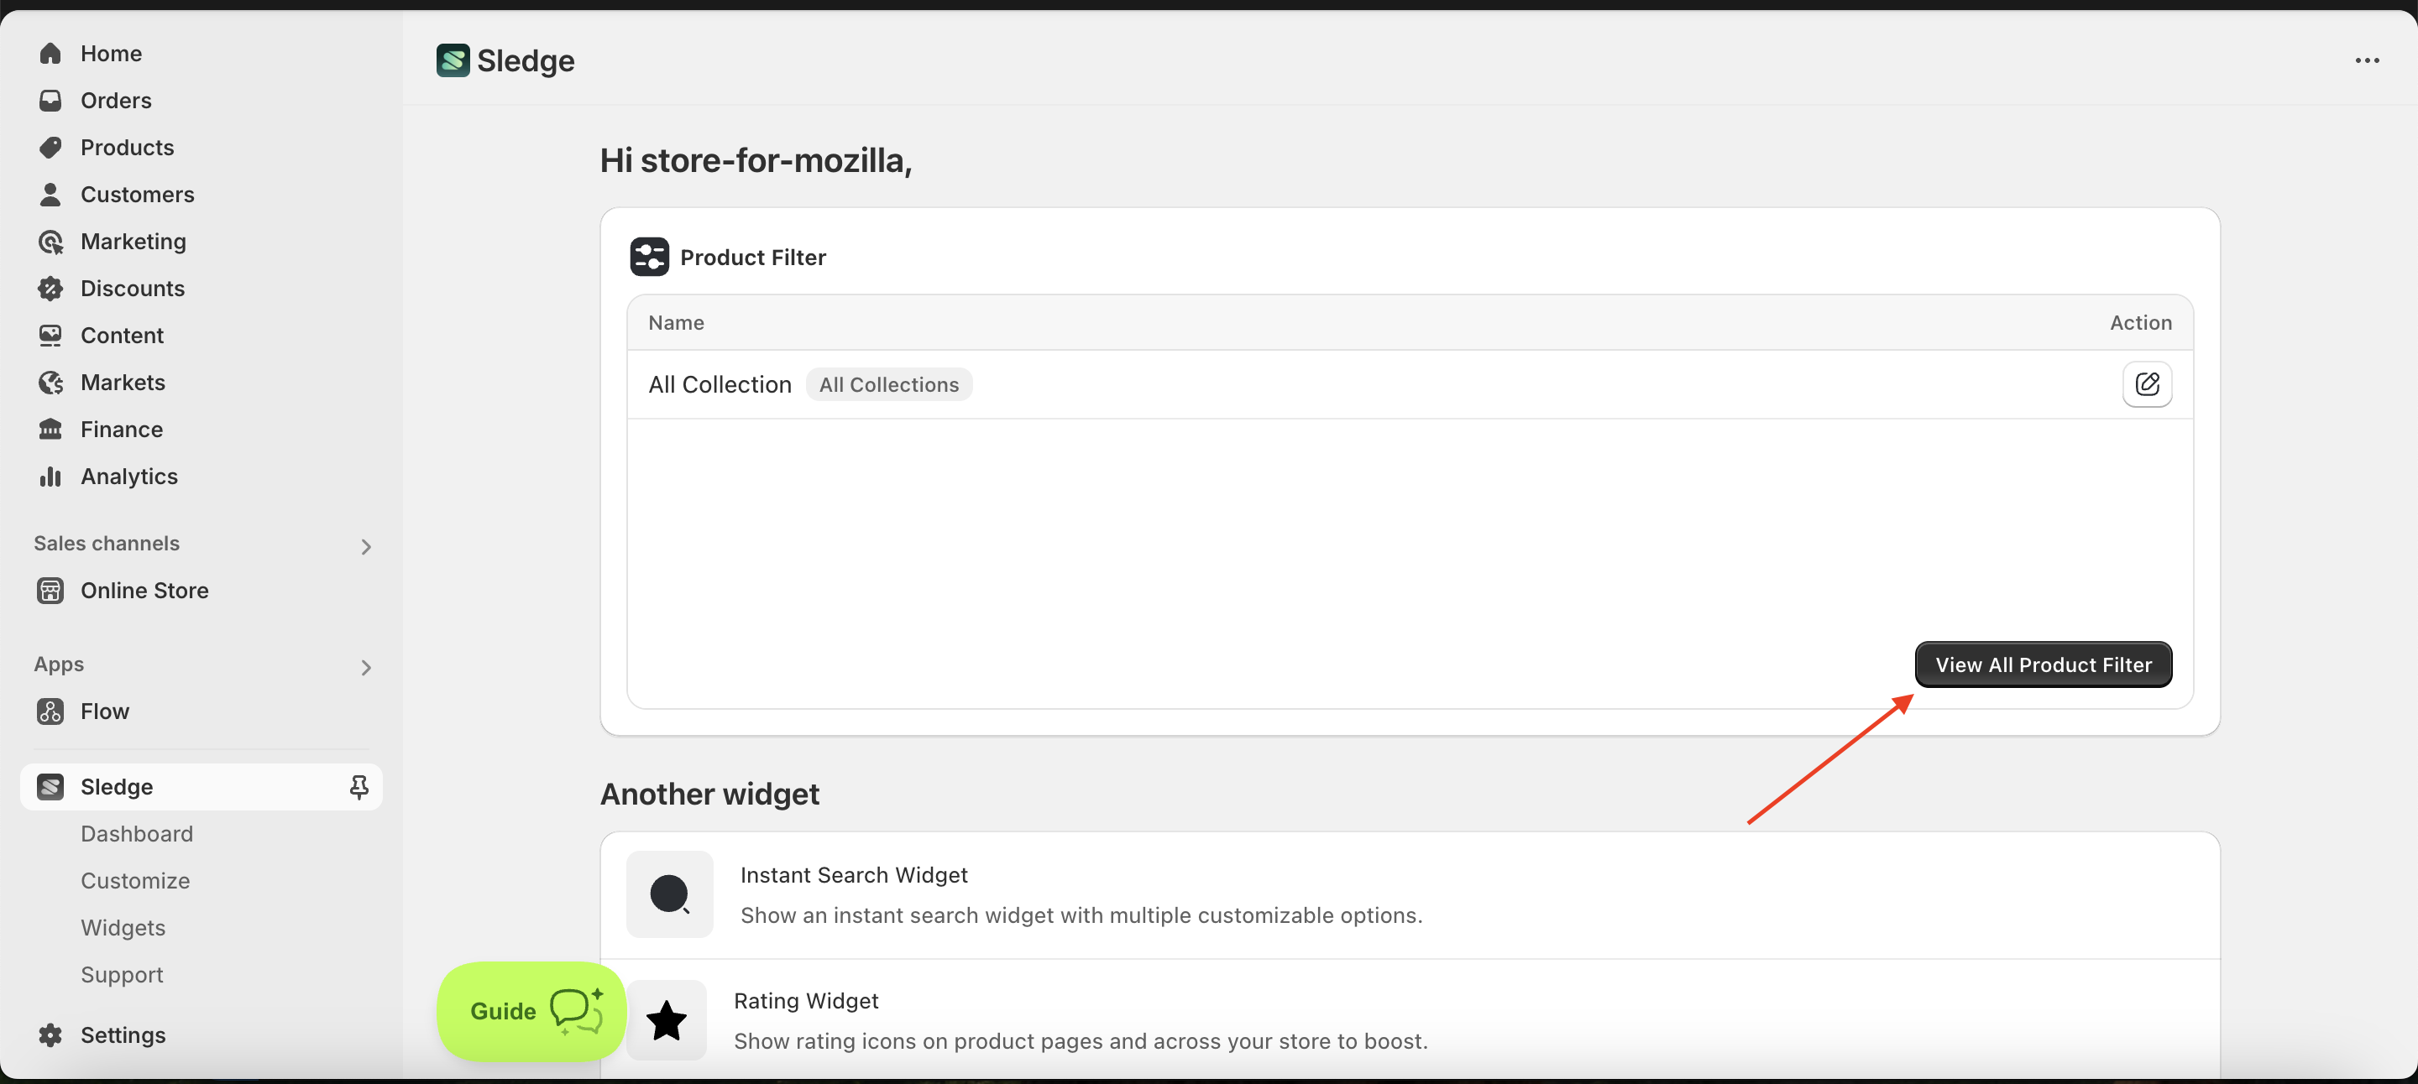Expand the Apps section chevron
Viewport: 2418px width, 1084px height.
(366, 668)
